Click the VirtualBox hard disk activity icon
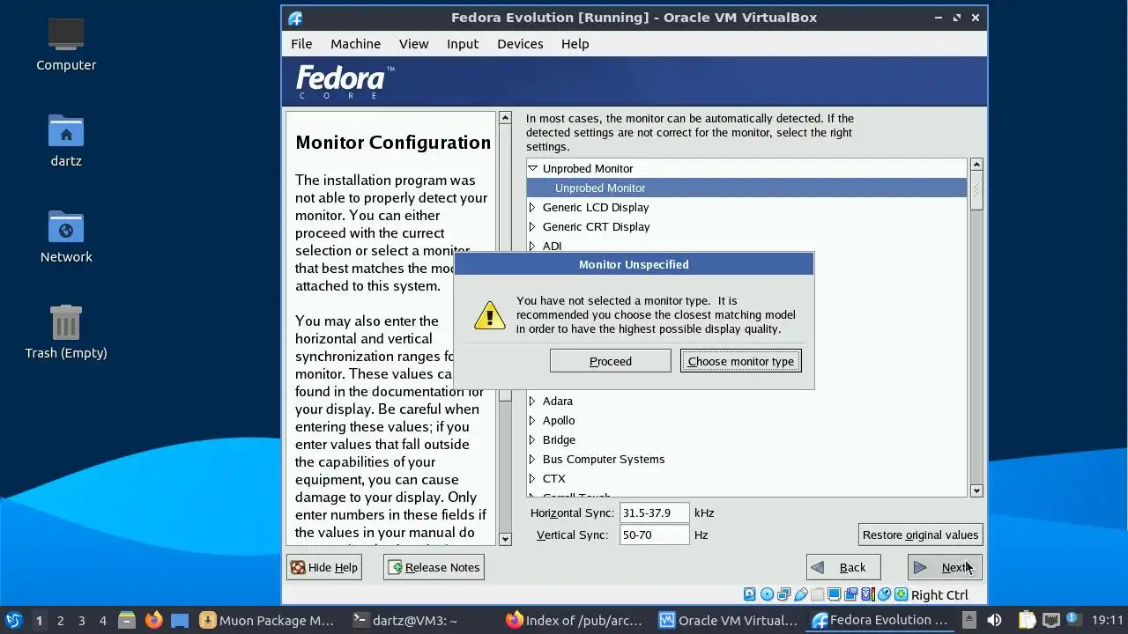The image size is (1128, 634). 749,594
